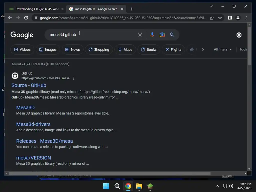Click the forward navigation arrow
This screenshot has height=192, width=256.
click(18, 18)
